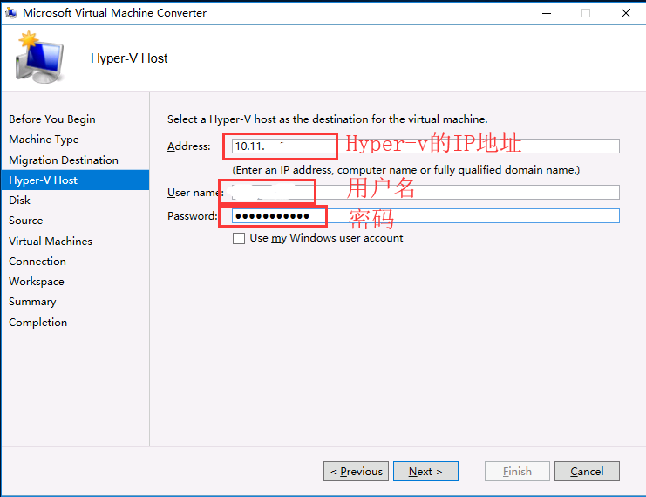Click the Previous button
Screen dimensions: 646x497
(x=356, y=471)
